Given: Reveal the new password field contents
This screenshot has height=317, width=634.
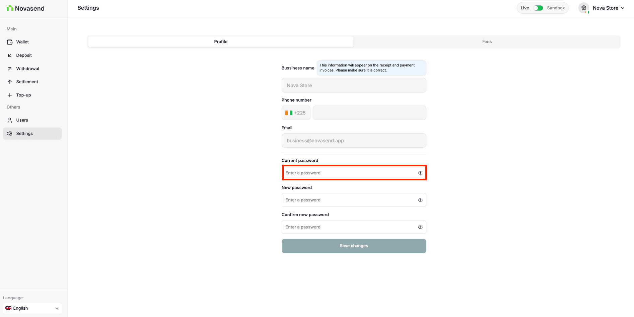Looking at the screenshot, I should point(420,200).
